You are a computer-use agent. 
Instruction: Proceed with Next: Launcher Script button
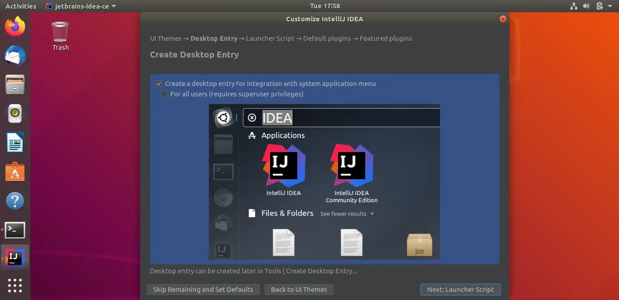[460, 290]
